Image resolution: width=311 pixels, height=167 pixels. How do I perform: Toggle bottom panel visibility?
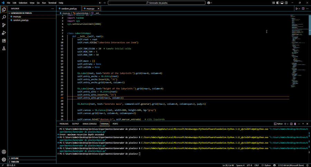[282, 3]
